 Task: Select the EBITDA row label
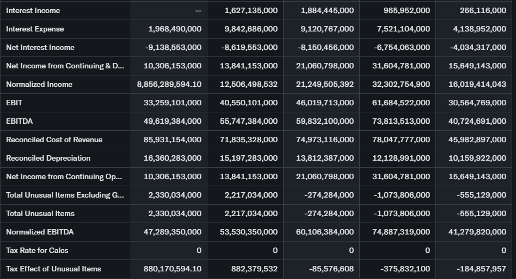click(19, 121)
